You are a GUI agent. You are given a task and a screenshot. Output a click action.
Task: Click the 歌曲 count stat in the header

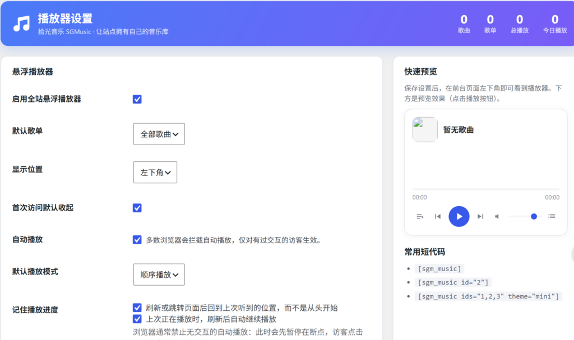(464, 24)
